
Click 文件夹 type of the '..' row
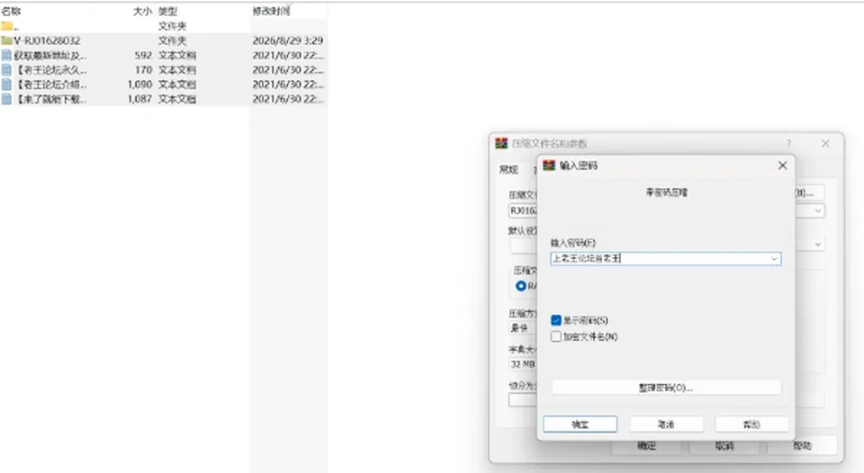click(173, 26)
